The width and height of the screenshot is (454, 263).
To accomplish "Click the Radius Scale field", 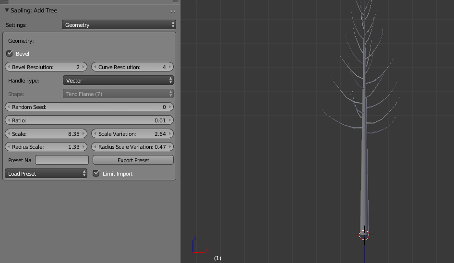I will tap(46, 147).
